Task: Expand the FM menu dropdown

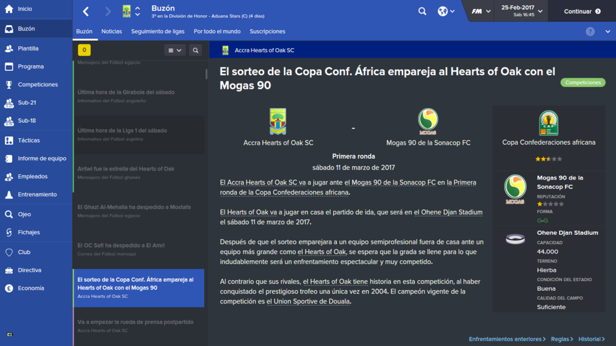Action: tap(481, 11)
